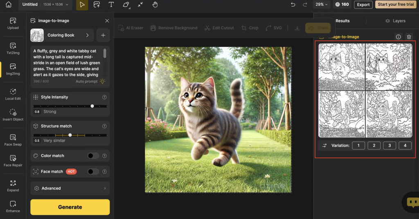Image resolution: width=419 pixels, height=219 pixels.
Task: Open the Local Edit tool
Action: pos(13,94)
